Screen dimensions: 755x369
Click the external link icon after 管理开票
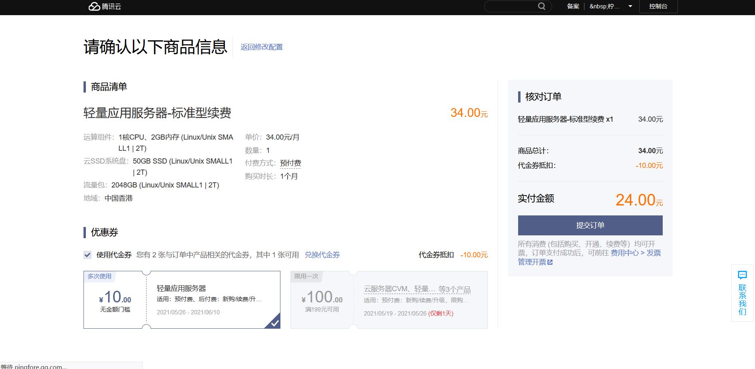click(550, 262)
